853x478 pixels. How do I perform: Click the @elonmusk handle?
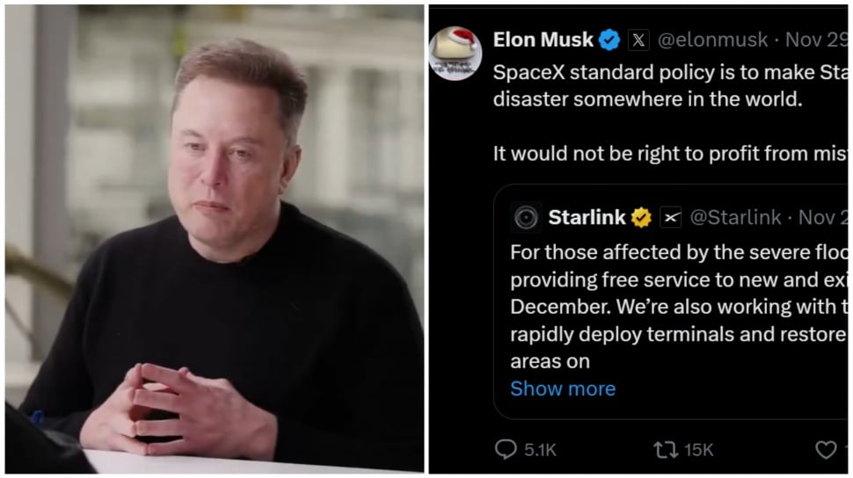click(x=712, y=40)
